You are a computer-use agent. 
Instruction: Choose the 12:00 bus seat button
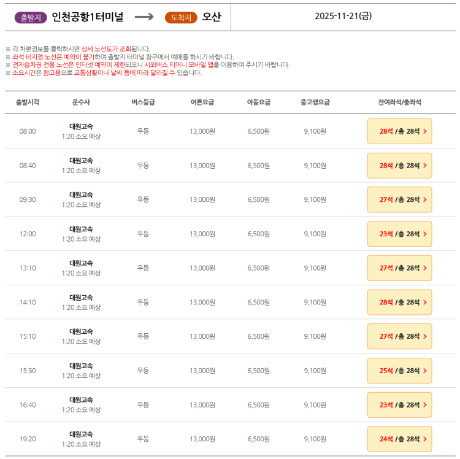399,234
